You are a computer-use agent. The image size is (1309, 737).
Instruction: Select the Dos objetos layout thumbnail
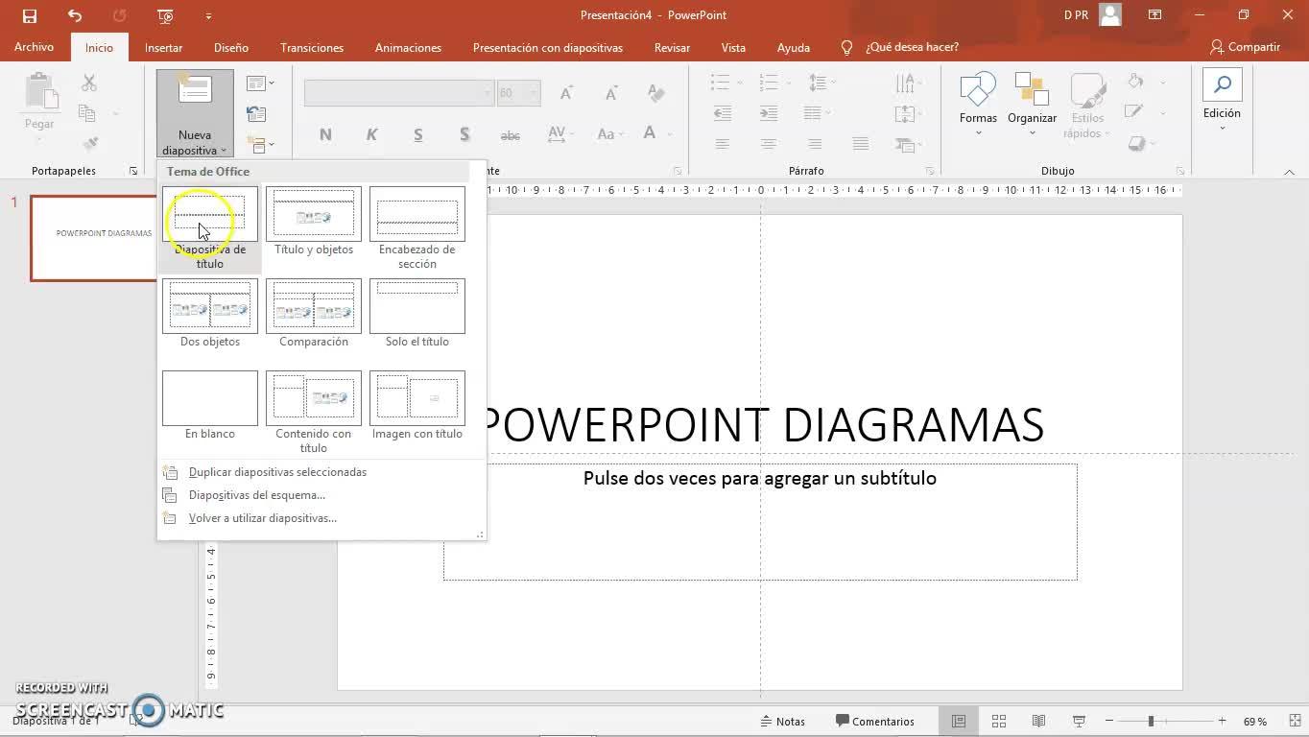click(x=210, y=306)
